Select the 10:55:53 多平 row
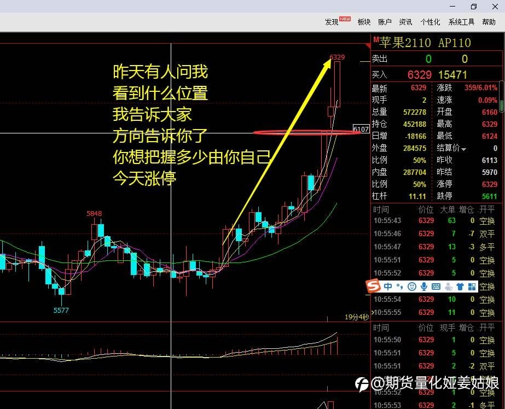Viewport: 505px width, 409px height. [434, 405]
